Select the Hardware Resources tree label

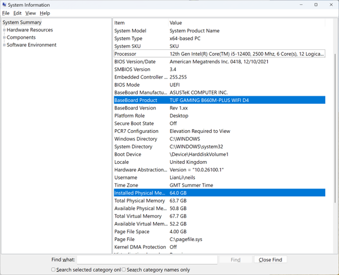(x=30, y=30)
